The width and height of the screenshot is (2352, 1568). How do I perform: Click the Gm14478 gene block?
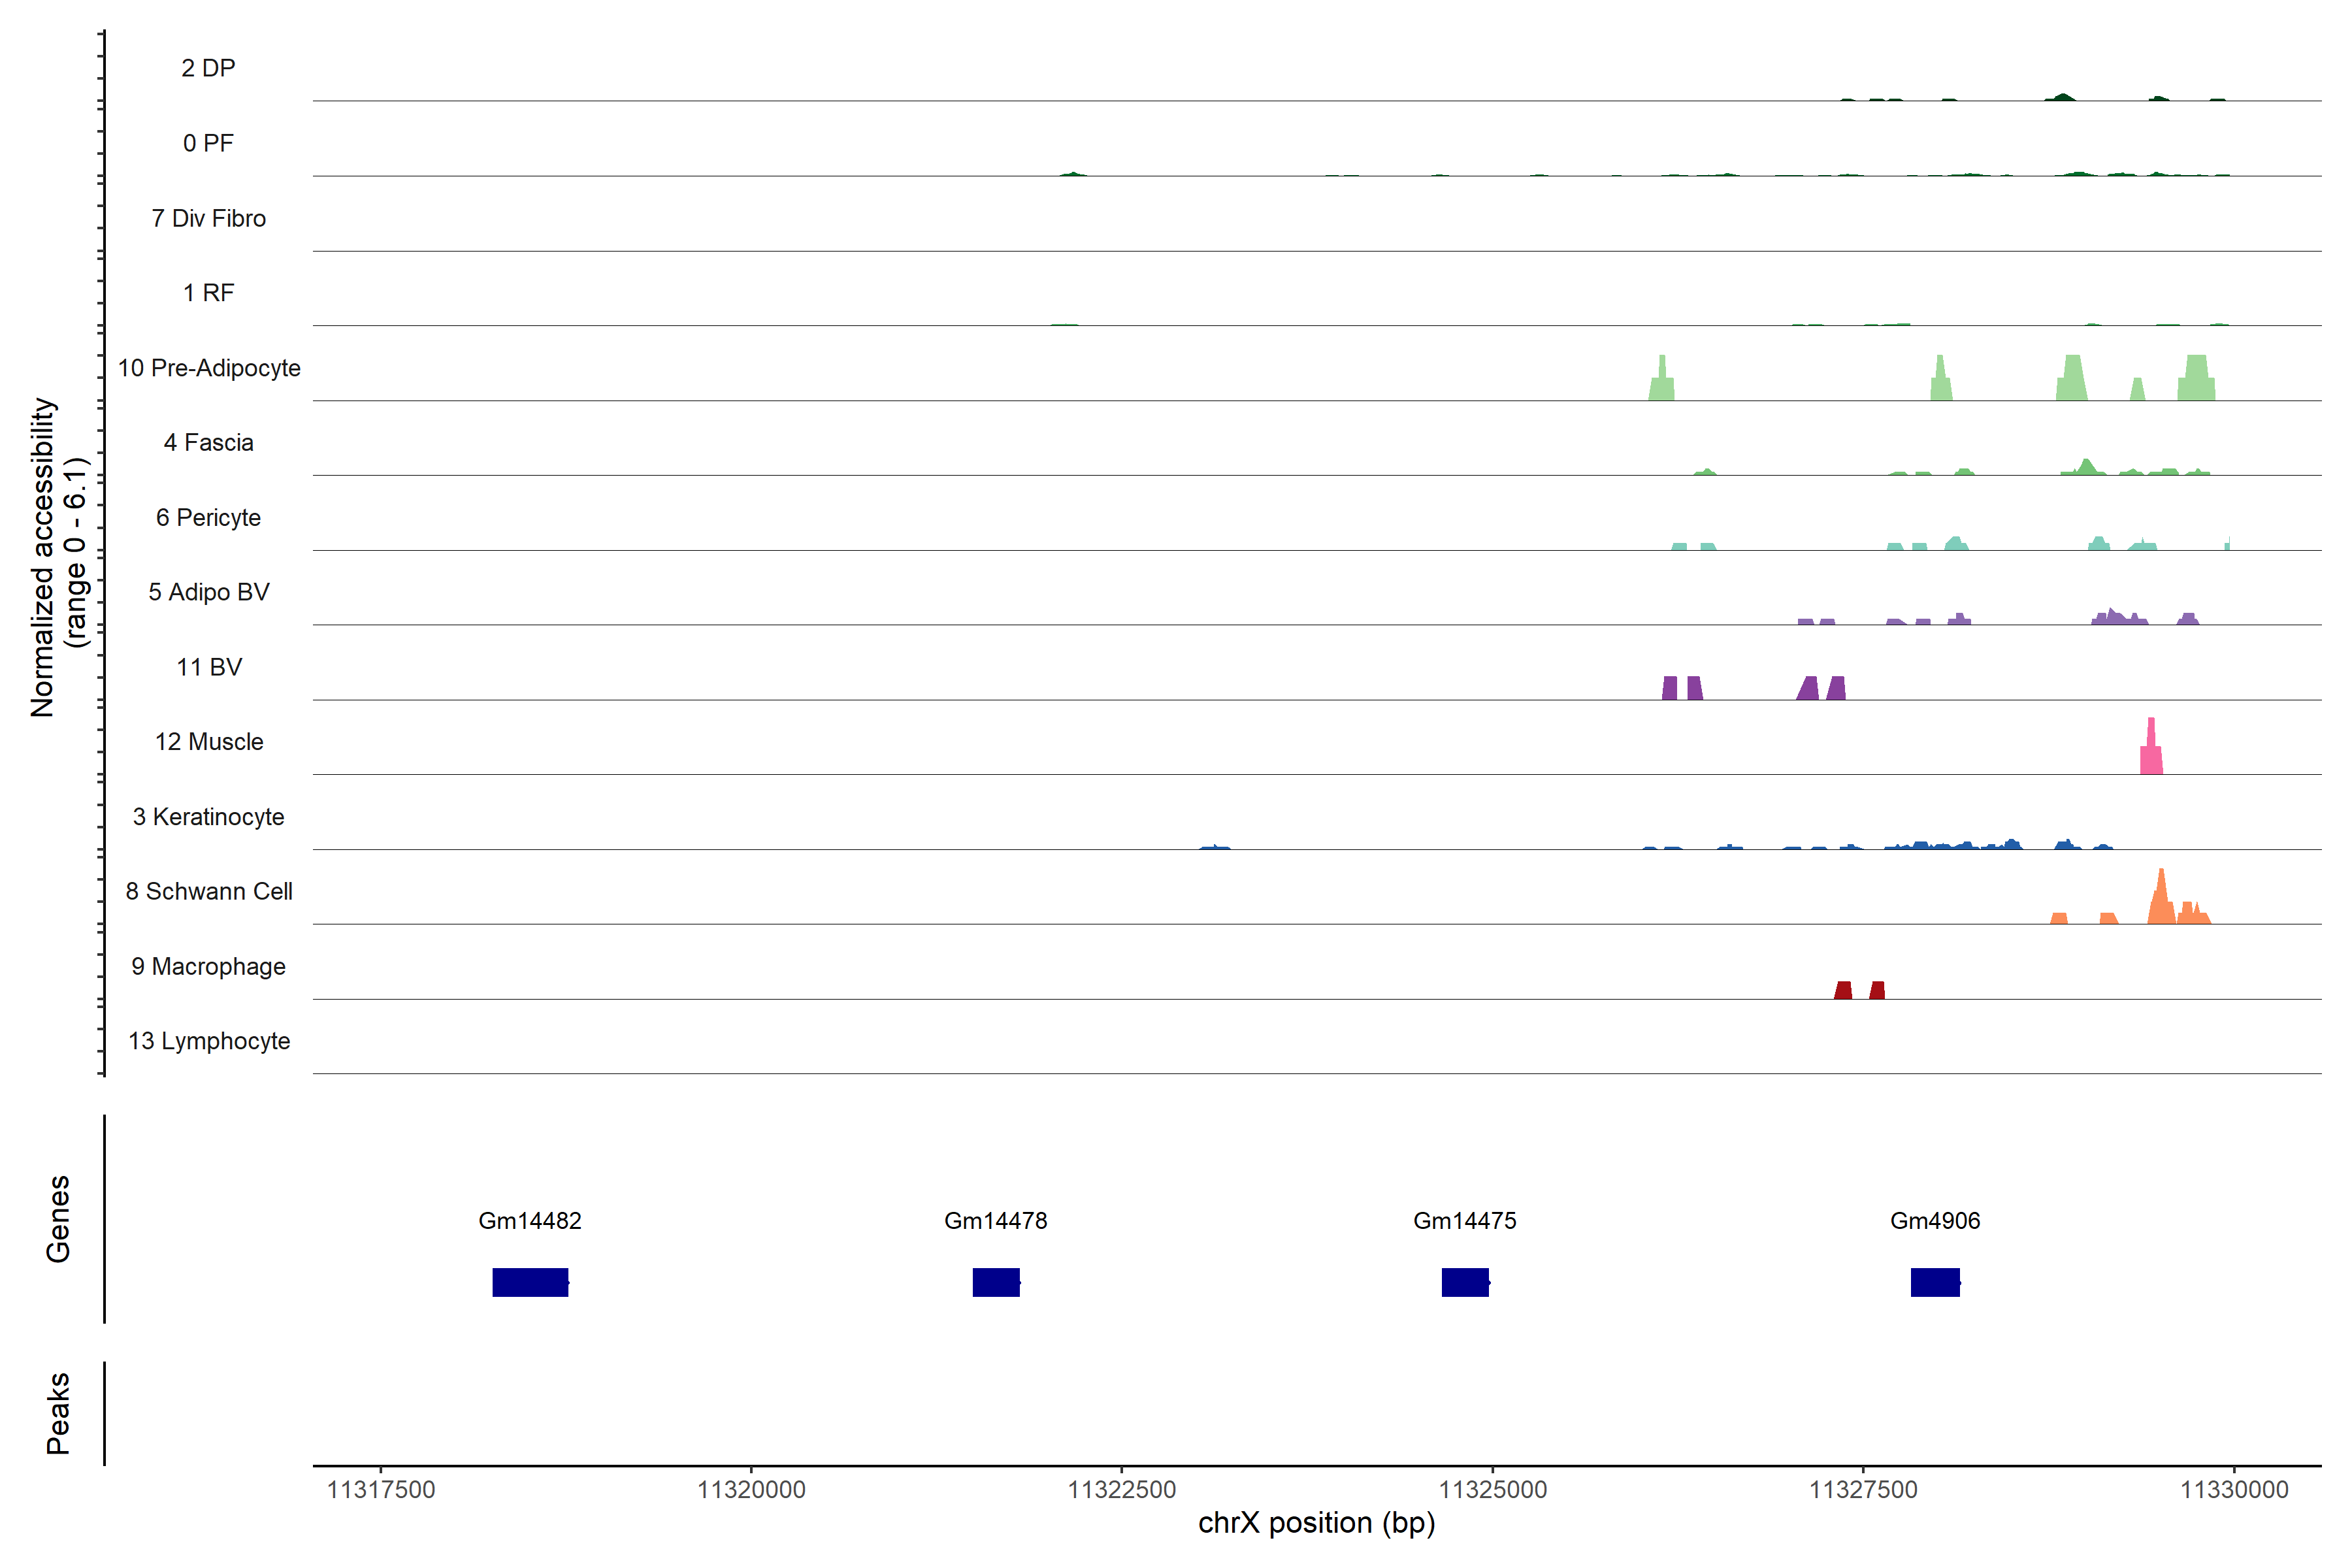(996, 1282)
